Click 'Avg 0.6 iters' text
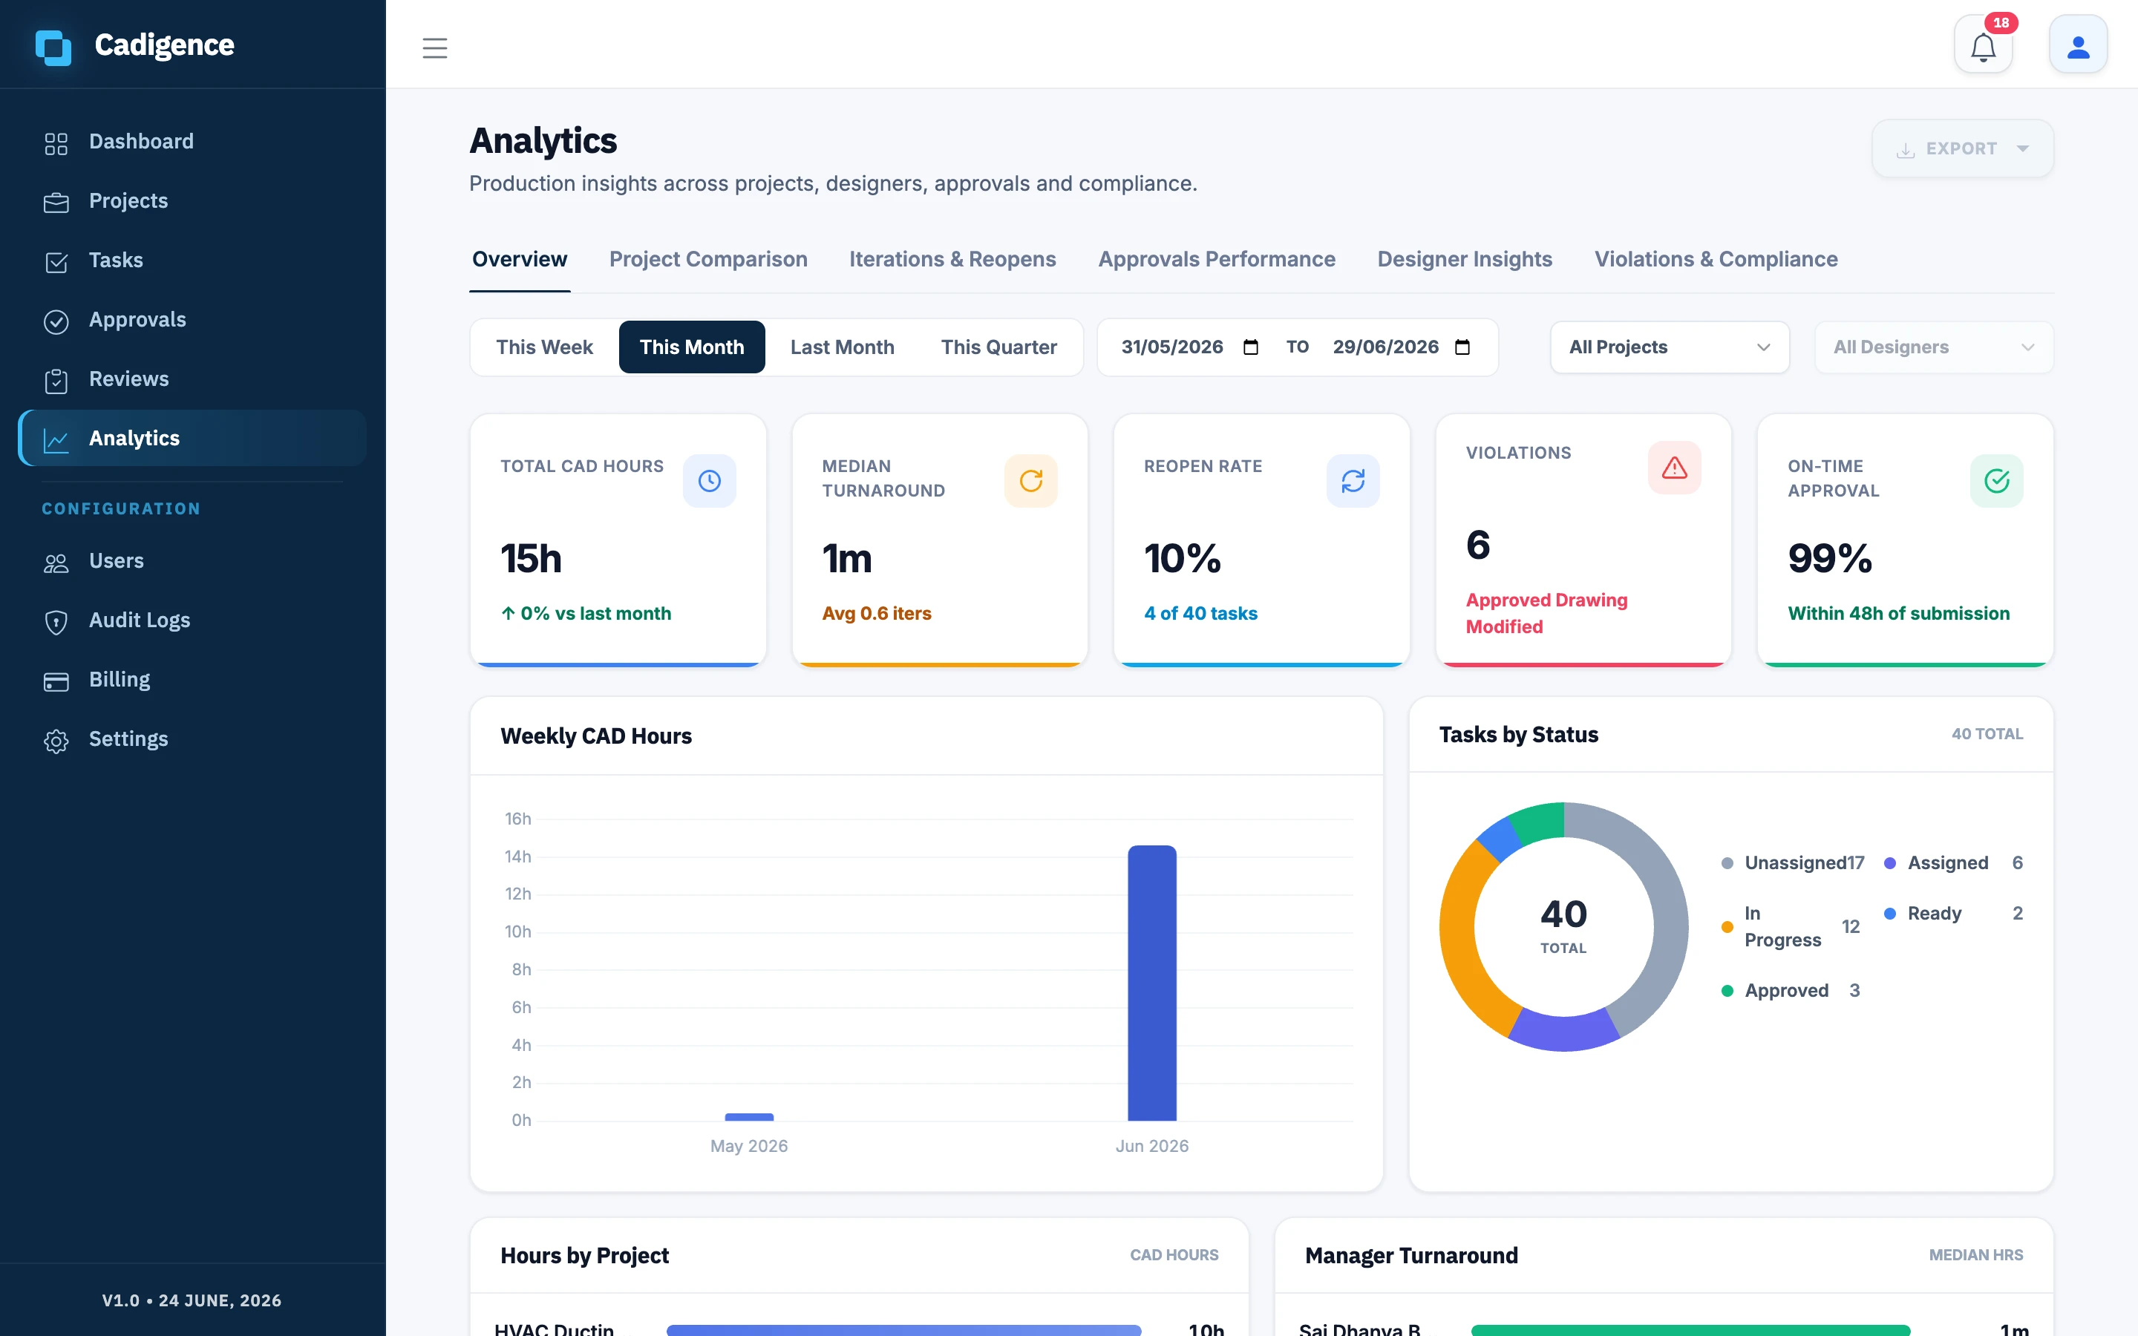The height and width of the screenshot is (1336, 2138). pos(877,613)
